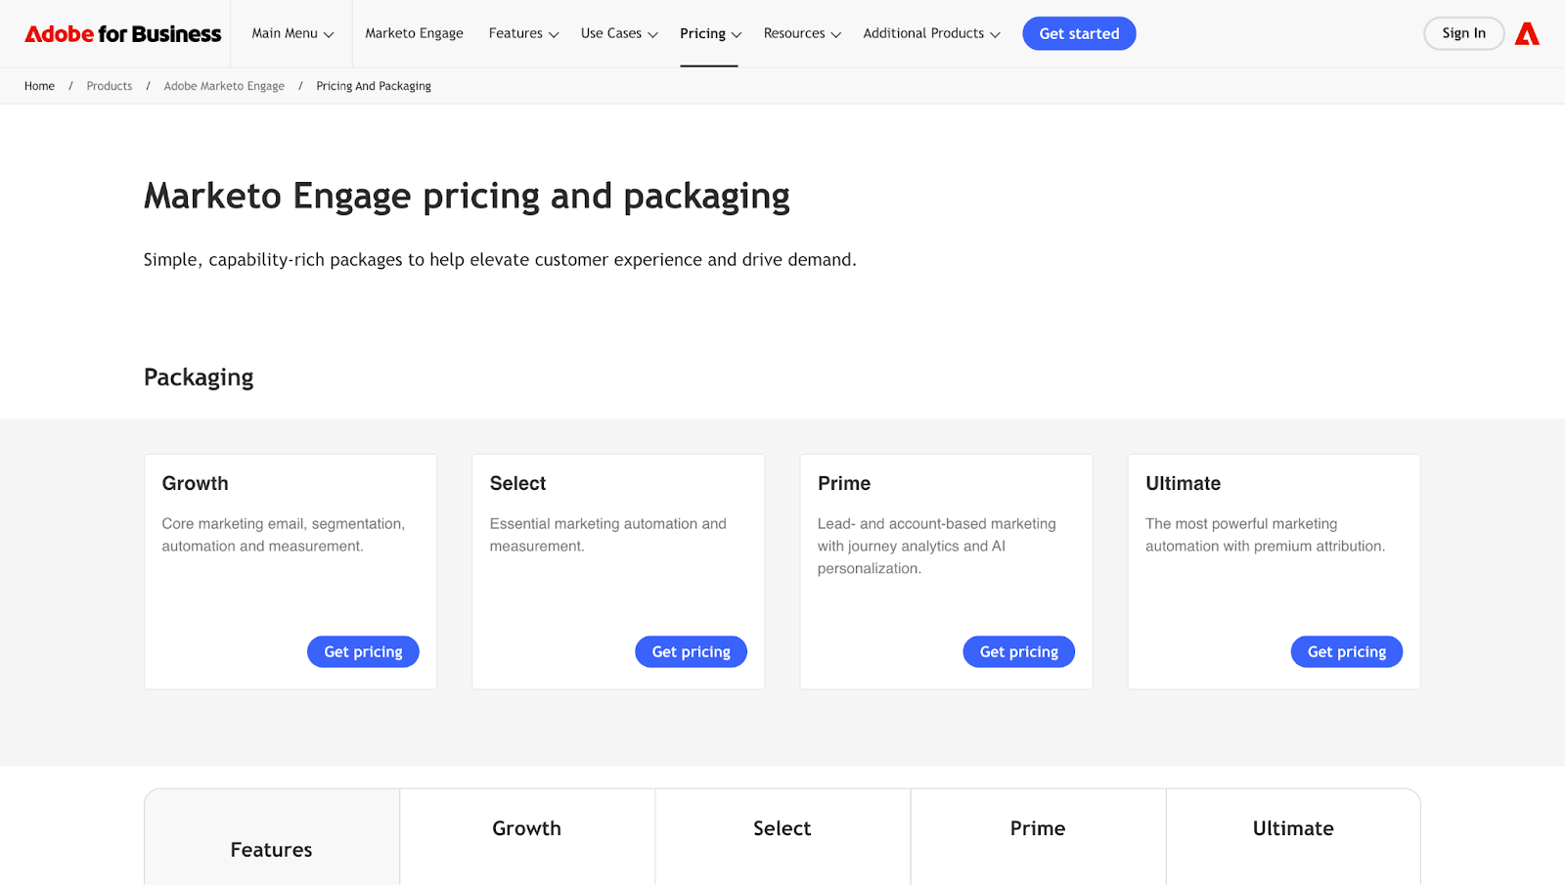1565x885 pixels.
Task: Click the Prime card title
Action: click(x=844, y=483)
